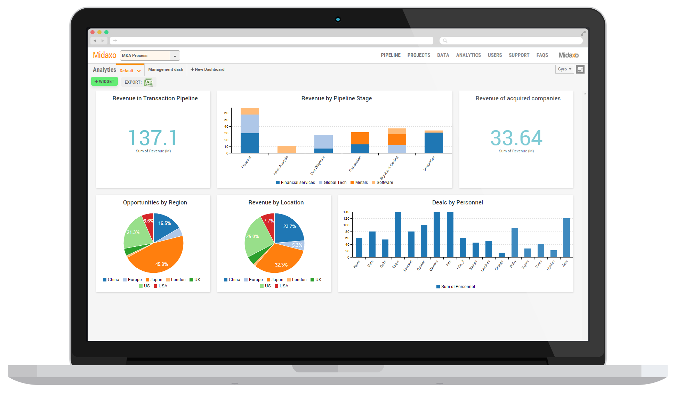
Task: Export dashboard to Excel icon
Action: point(148,82)
